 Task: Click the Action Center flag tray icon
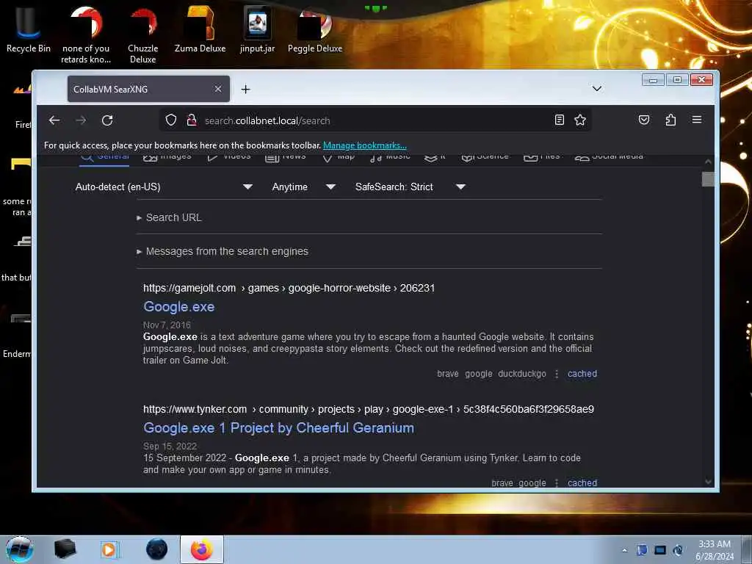click(x=642, y=550)
